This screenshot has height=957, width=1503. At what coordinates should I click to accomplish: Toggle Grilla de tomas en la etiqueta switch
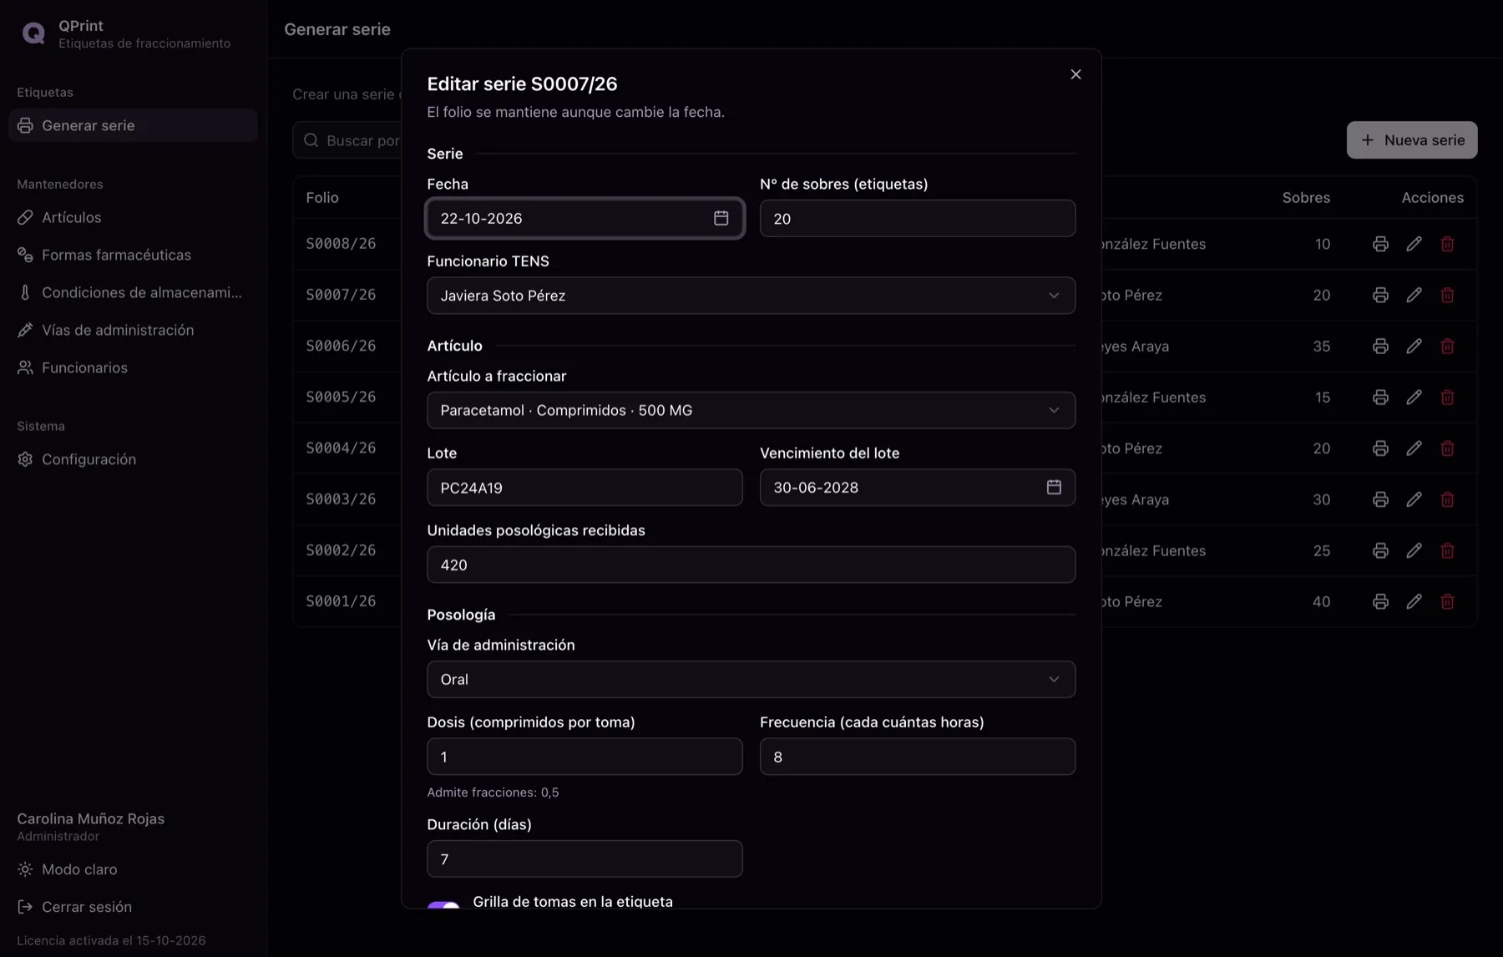coord(443,904)
